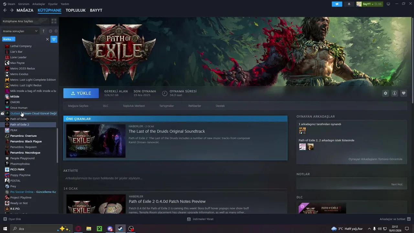The height and width of the screenshot is (233, 414).
Task: Click the library list scrollbar
Action: 58,145
